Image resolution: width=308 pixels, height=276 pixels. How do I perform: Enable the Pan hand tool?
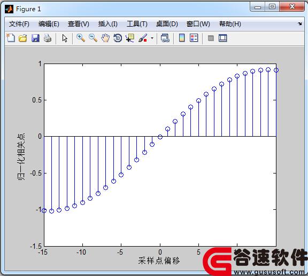click(105, 38)
